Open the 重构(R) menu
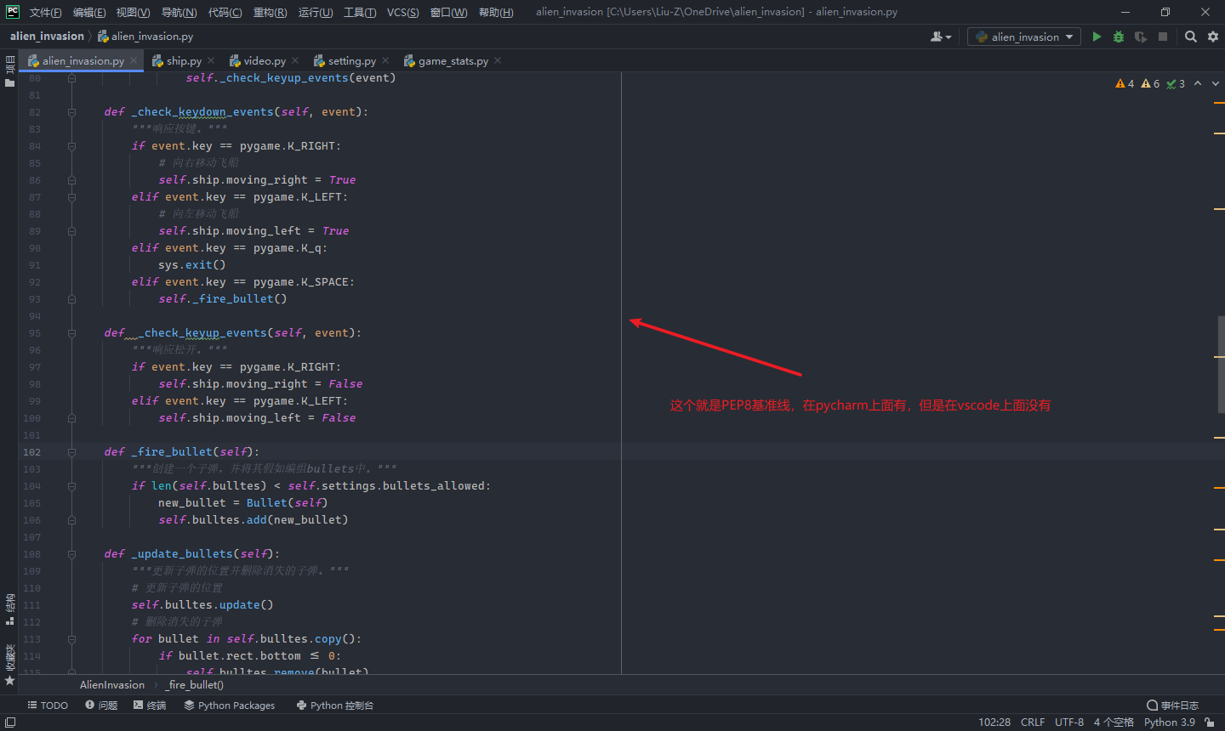Viewport: 1225px width, 731px height. (270, 12)
